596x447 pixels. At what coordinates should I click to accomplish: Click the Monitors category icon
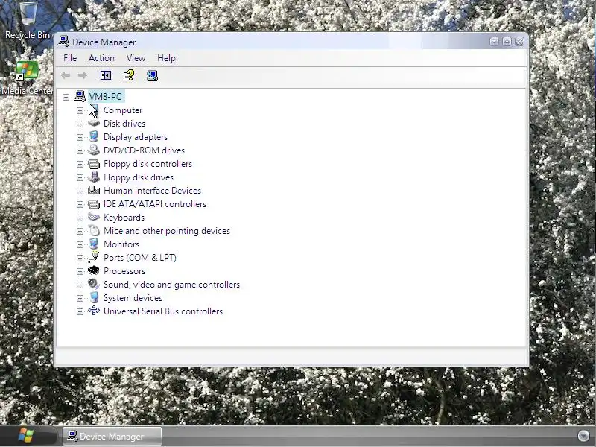(94, 244)
